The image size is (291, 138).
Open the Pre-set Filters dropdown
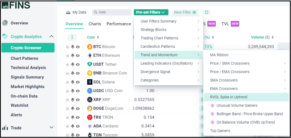[x=151, y=12]
